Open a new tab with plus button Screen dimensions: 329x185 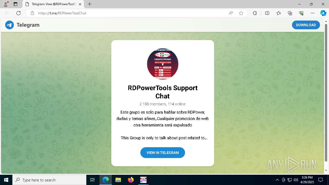[89, 4]
